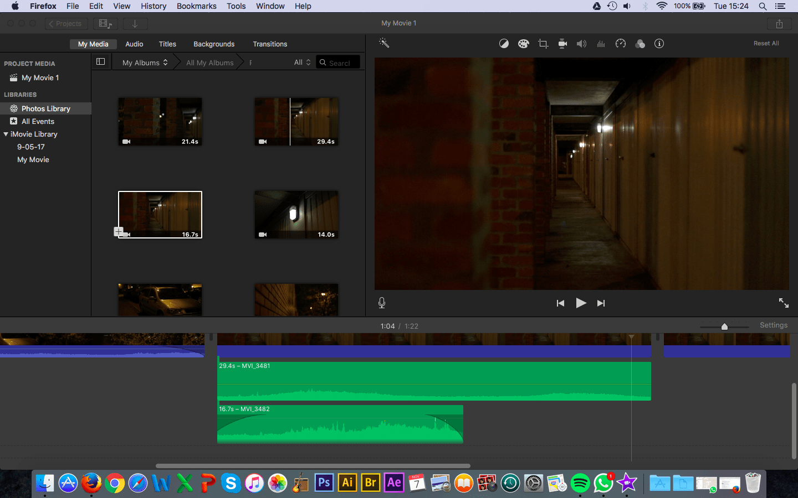The image size is (798, 498).
Task: Show the clip information inspector
Action: coord(659,44)
